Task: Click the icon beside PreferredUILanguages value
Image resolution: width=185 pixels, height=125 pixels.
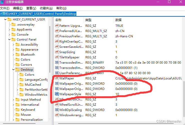Action: [x=57, y=31]
